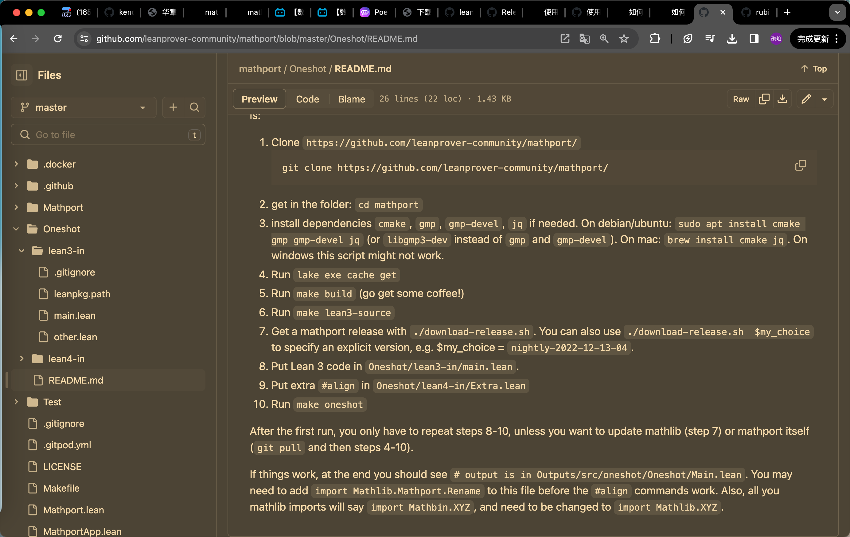This screenshot has width=850, height=537.
Task: Jump to Top of the file
Action: point(814,69)
